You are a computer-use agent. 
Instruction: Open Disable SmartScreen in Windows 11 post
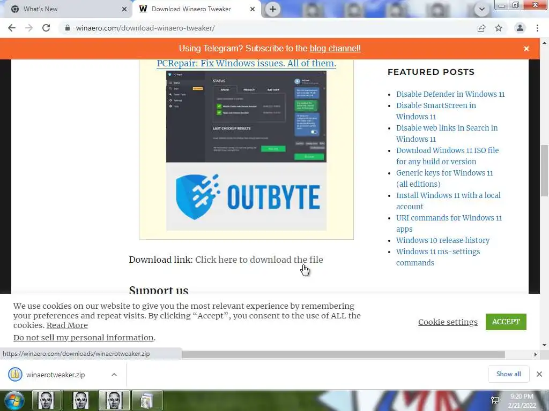(436, 111)
